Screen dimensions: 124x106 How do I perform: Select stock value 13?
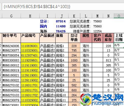coord(108,50)
